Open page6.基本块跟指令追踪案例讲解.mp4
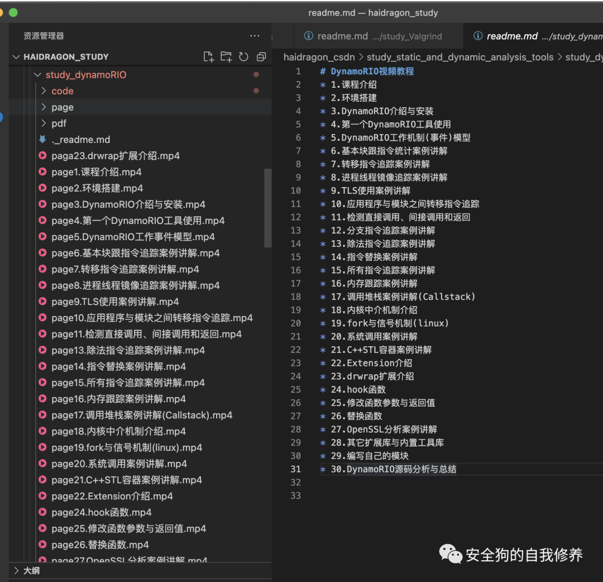This screenshot has width=603, height=582. pyautogui.click(x=136, y=252)
